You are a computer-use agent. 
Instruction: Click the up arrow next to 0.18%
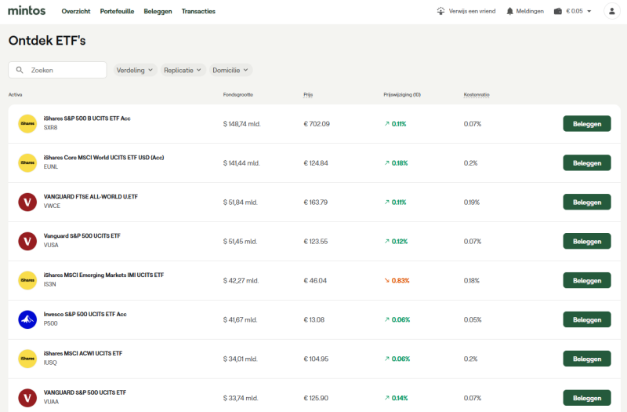click(x=386, y=163)
